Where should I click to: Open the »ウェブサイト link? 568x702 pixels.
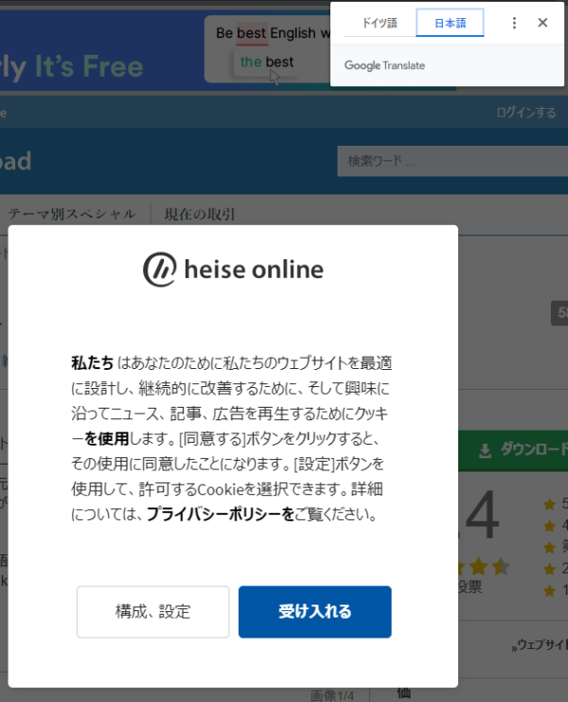540,645
